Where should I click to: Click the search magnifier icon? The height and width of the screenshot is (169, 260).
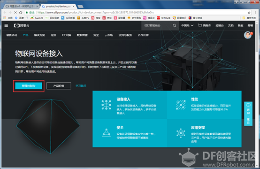174,25
